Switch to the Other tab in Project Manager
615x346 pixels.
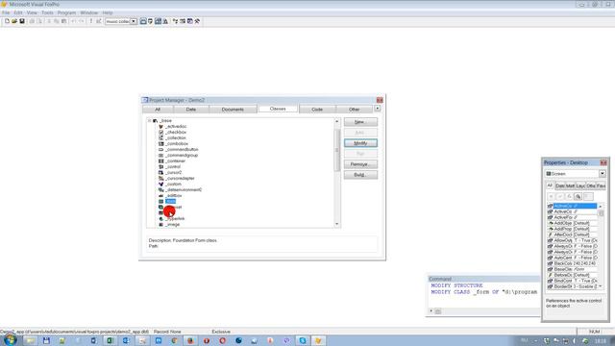[354, 110]
